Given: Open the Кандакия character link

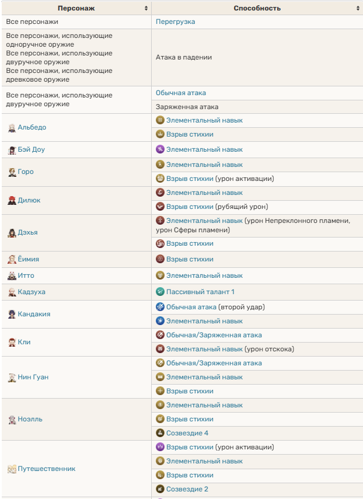Looking at the screenshot, I should click(x=34, y=314).
